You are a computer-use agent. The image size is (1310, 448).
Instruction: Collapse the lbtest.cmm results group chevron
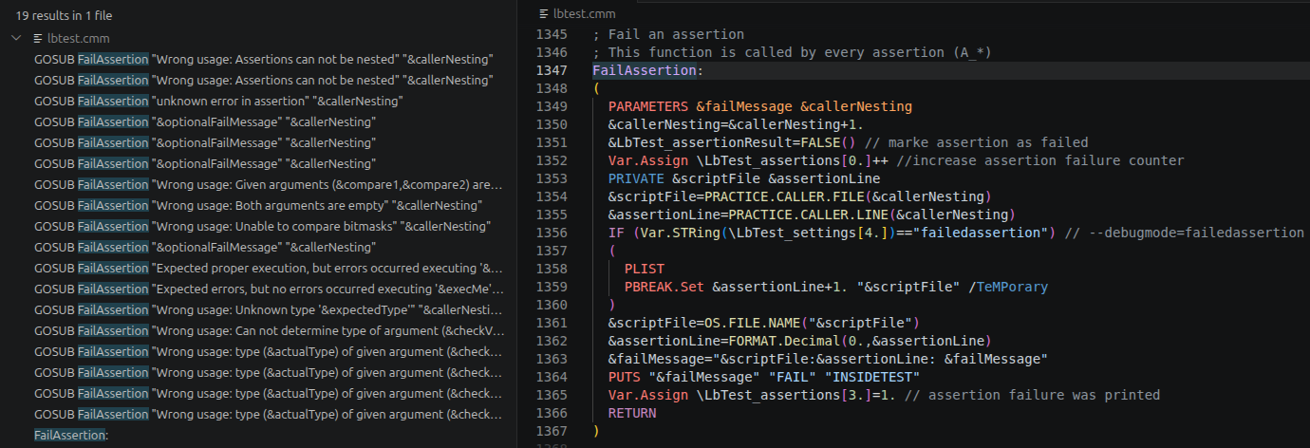[x=16, y=39]
